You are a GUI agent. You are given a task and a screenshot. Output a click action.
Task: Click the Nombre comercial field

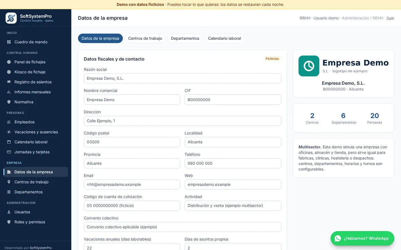point(132,100)
